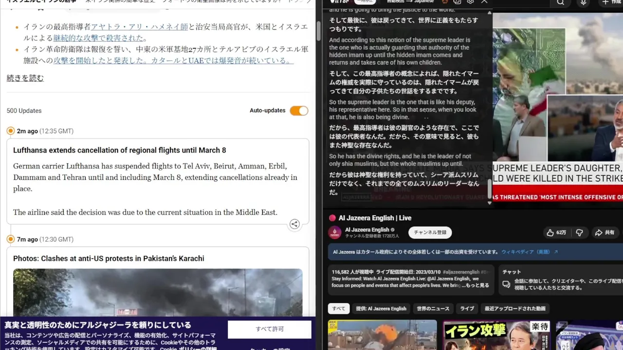The width and height of the screenshot is (623, 350).
Task: Click the cookie banner heading 真実と透明性のために
Action: click(98, 325)
